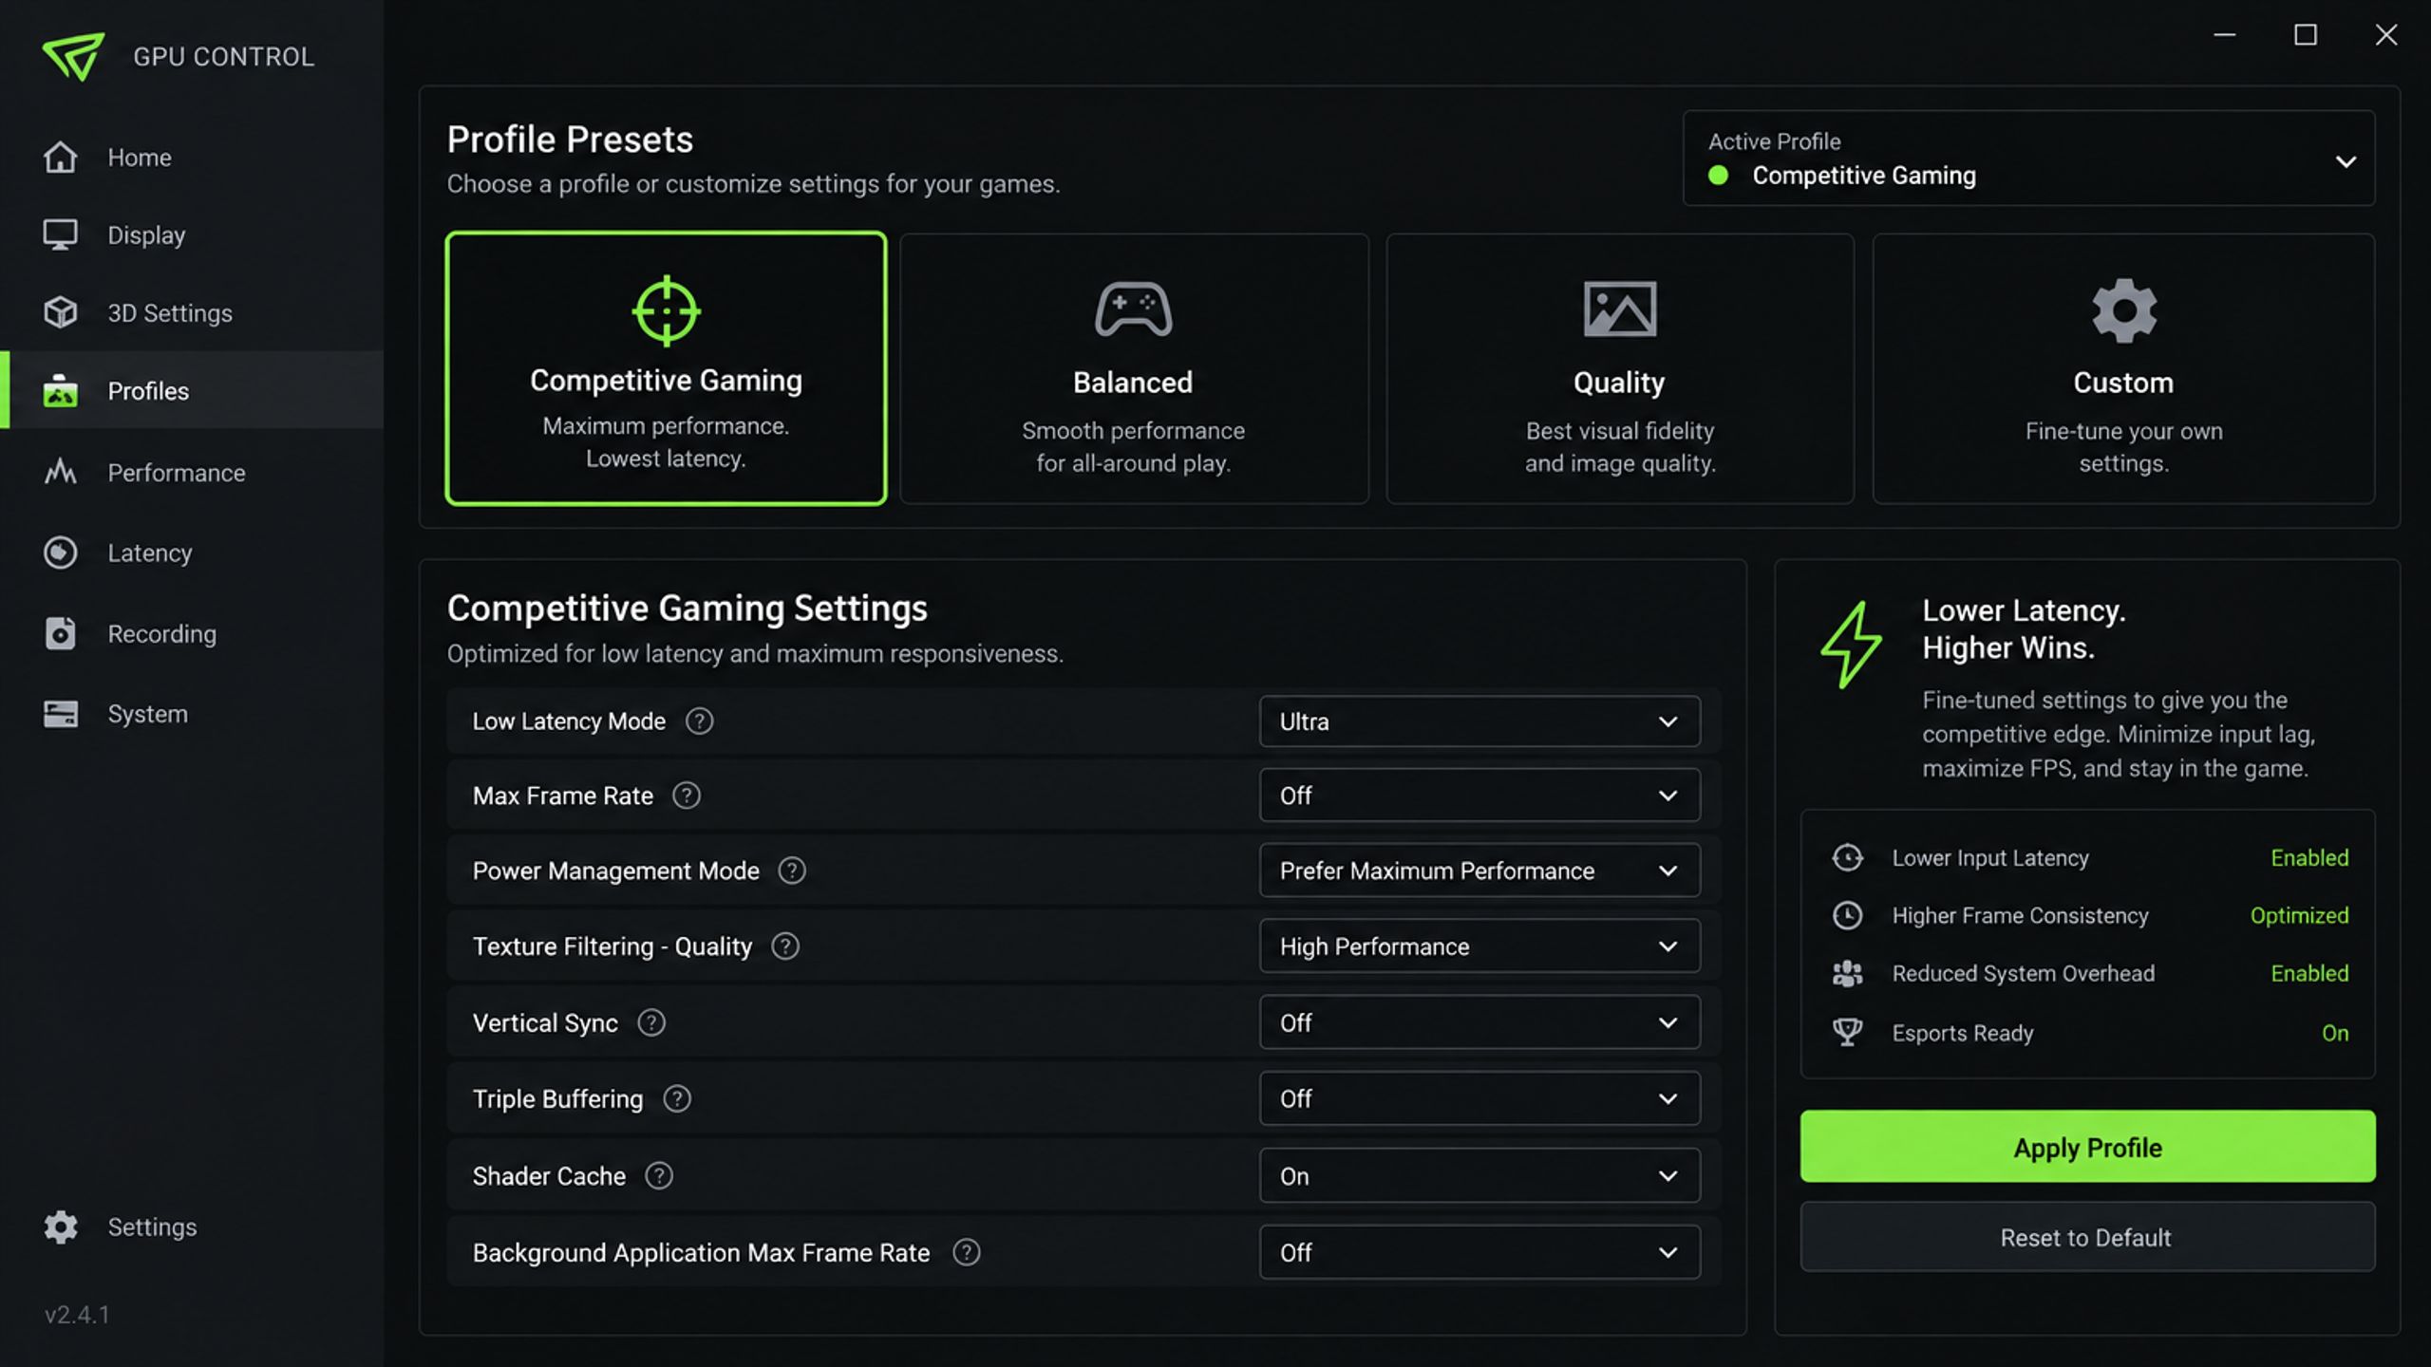Screen dimensions: 2431x1367
Task: Click the Latency gauge icon
Action: 61,552
